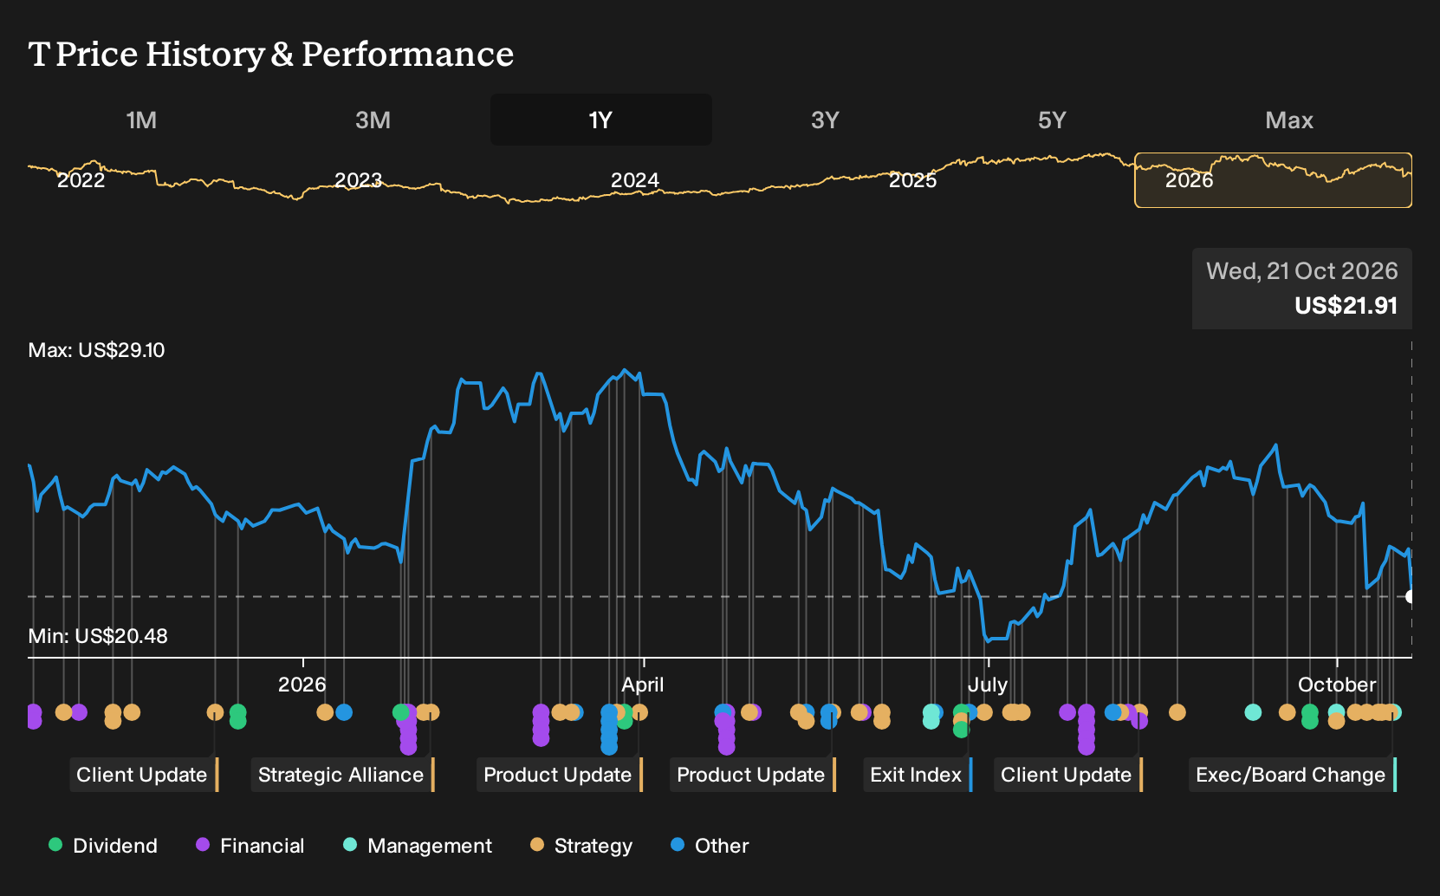Click the Min: US$20.48 label
The image size is (1440, 896).
click(98, 636)
